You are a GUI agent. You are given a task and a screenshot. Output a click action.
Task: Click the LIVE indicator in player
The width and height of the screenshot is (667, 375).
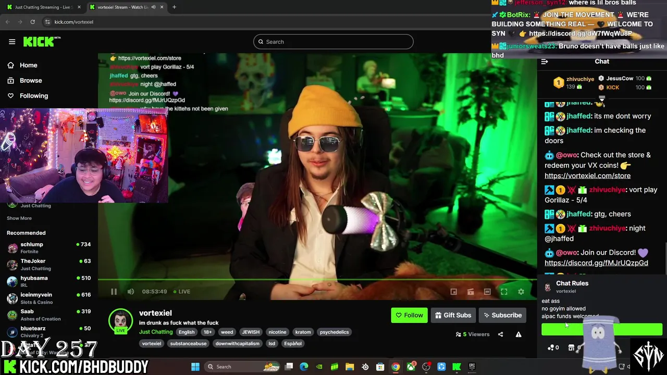coord(182,292)
